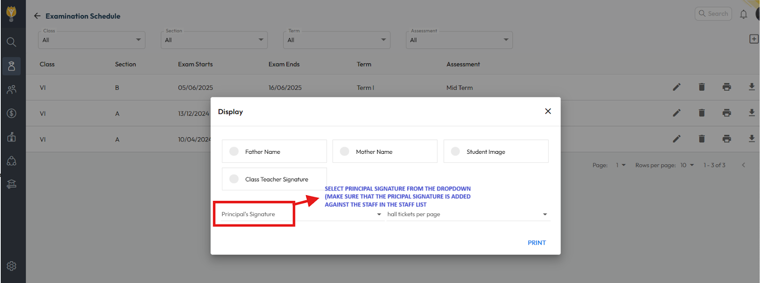
Task: Edit the Mid Term exam row
Action: click(x=676, y=87)
